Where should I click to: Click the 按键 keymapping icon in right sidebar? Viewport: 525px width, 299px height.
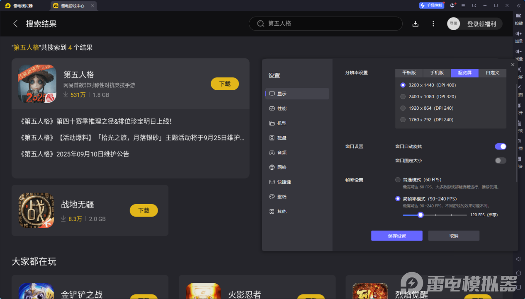(x=518, y=19)
